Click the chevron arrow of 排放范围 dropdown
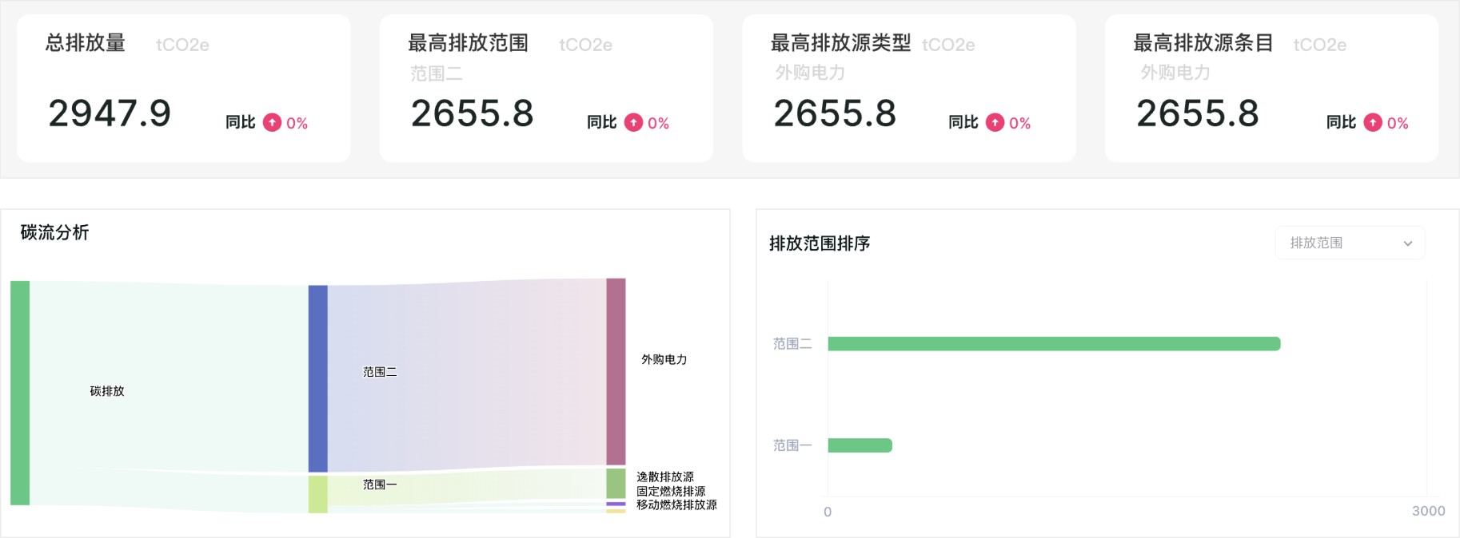1460x538 pixels. click(1408, 243)
